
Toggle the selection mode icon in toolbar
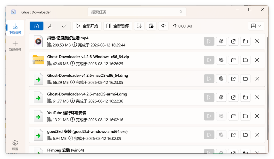(x=139, y=26)
